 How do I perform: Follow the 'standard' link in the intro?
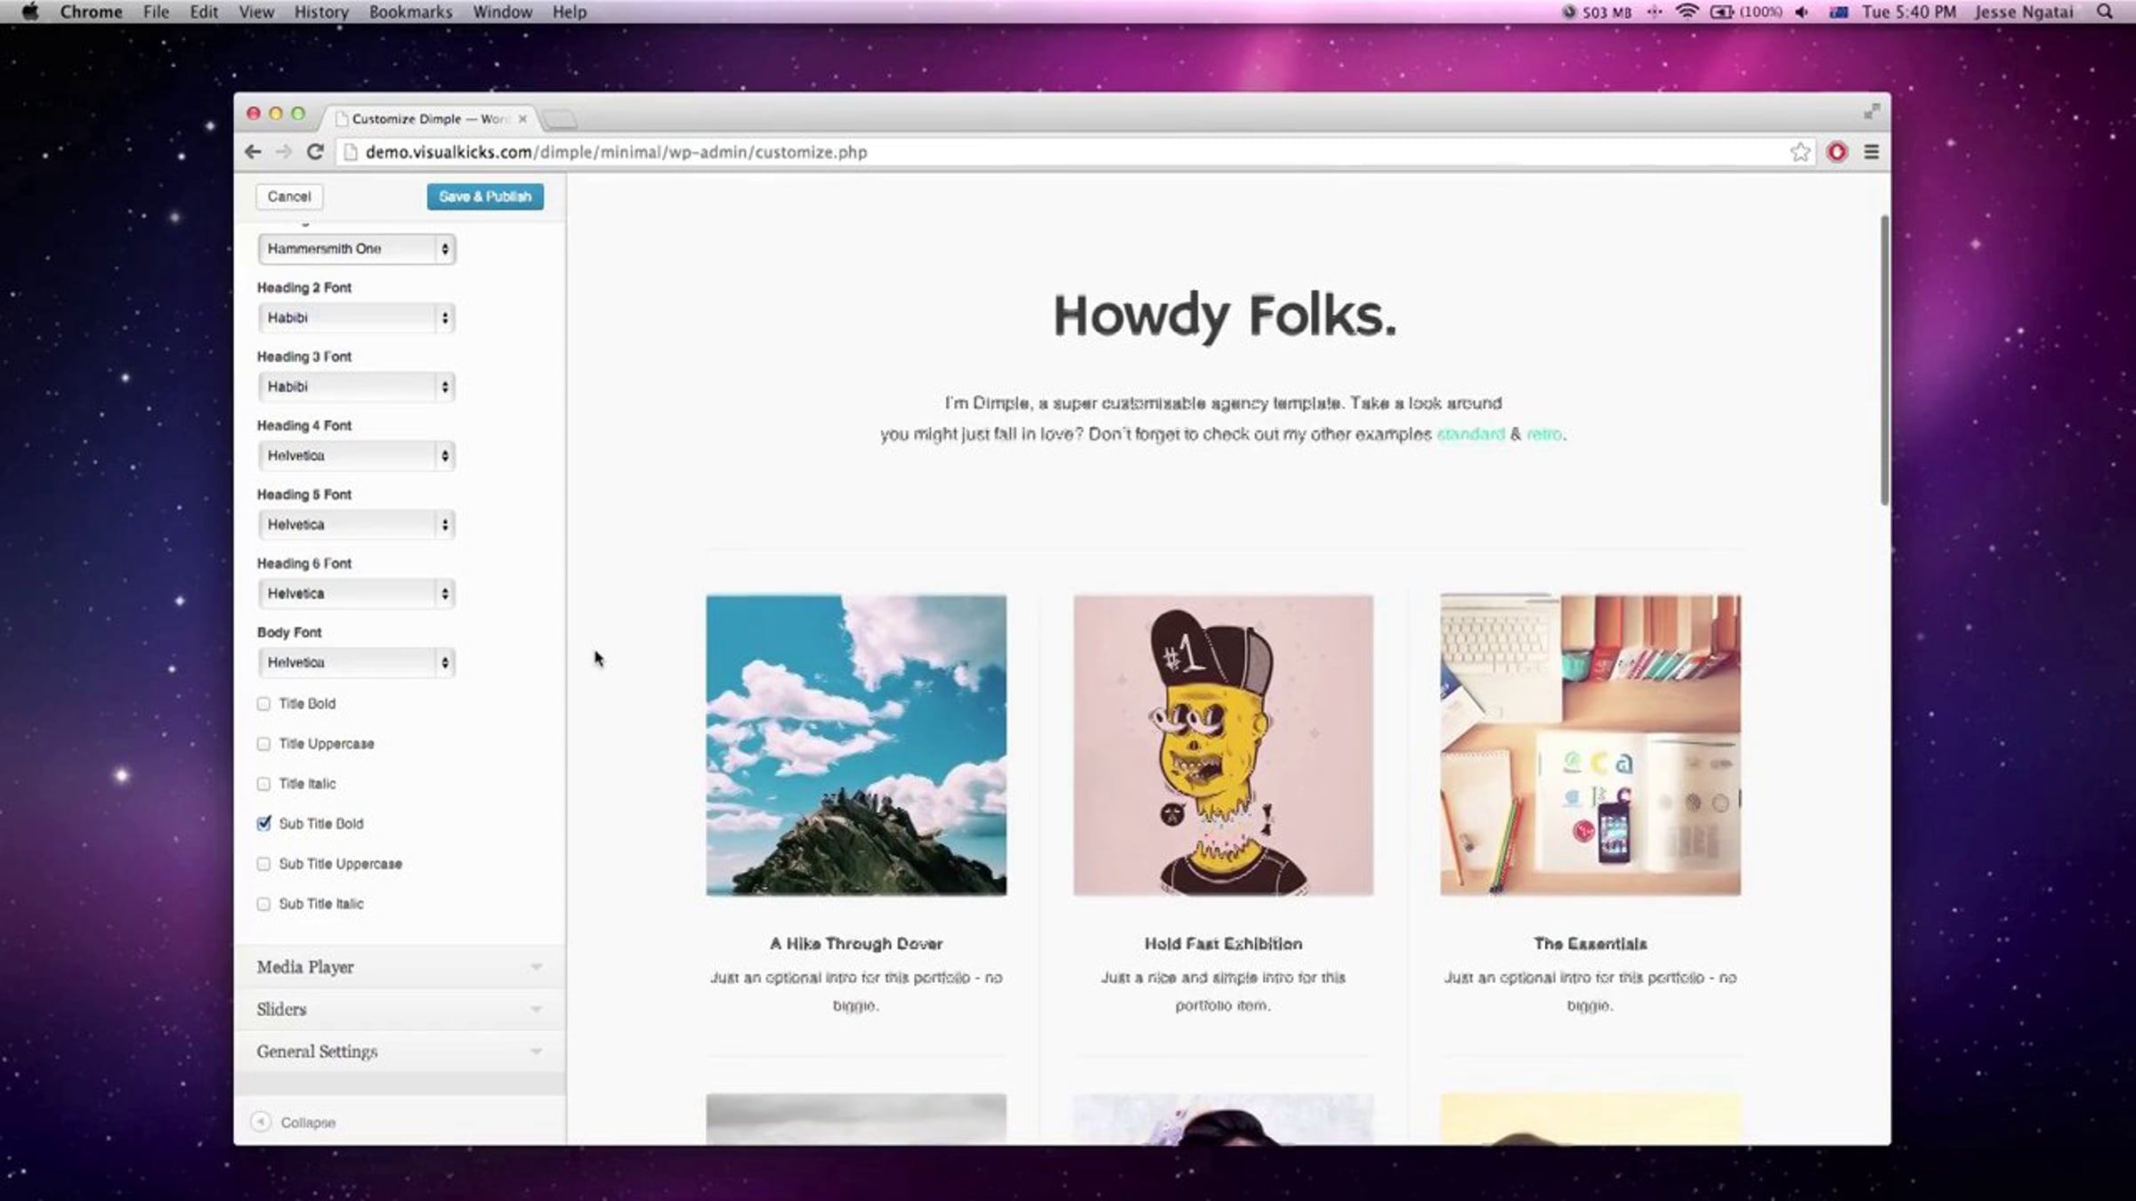[1470, 434]
